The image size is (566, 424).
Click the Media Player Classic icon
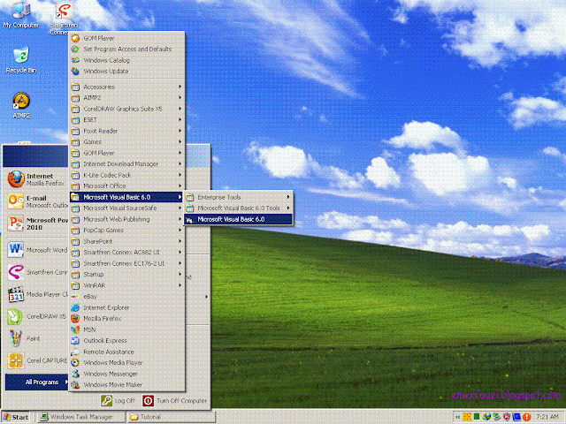16,294
